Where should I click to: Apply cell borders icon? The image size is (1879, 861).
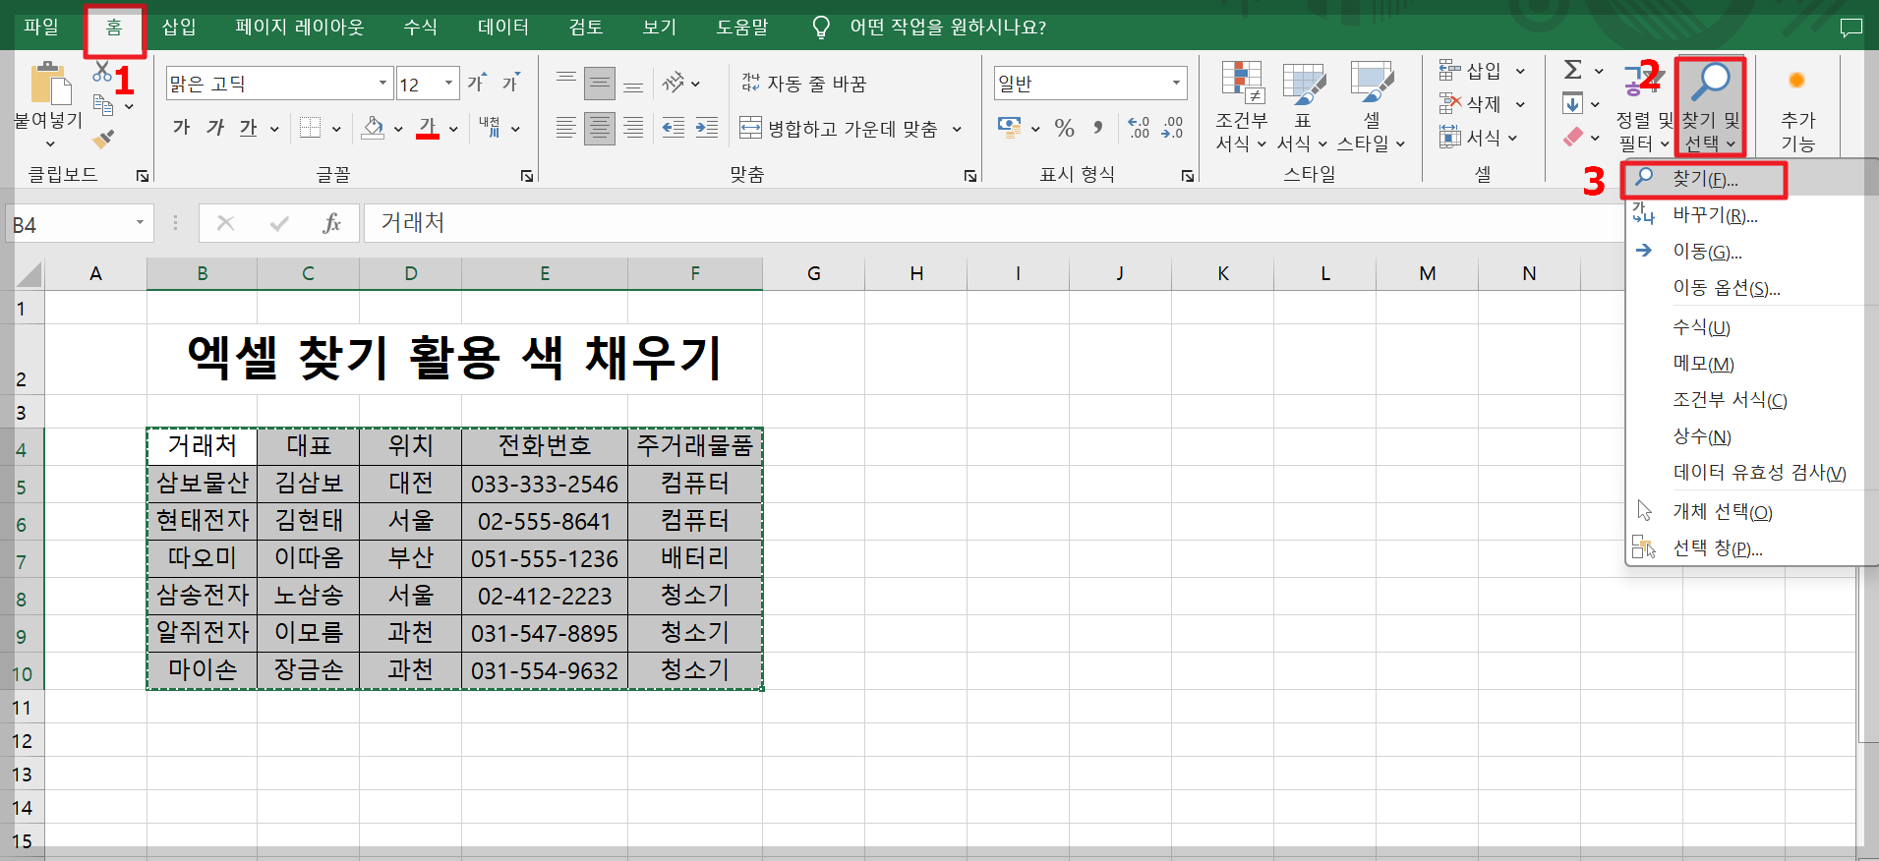point(311,128)
